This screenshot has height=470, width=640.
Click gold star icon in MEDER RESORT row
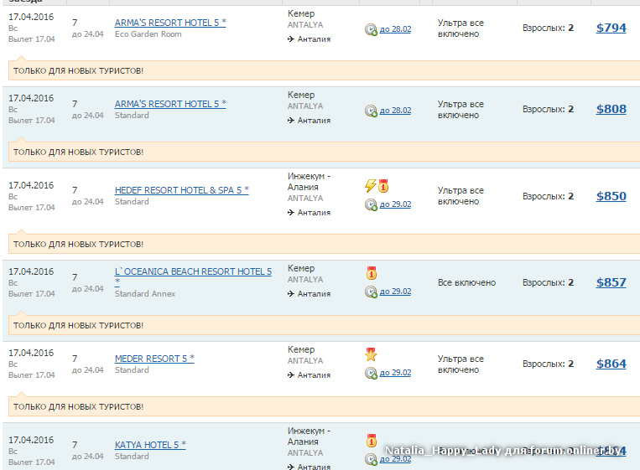[x=371, y=354]
